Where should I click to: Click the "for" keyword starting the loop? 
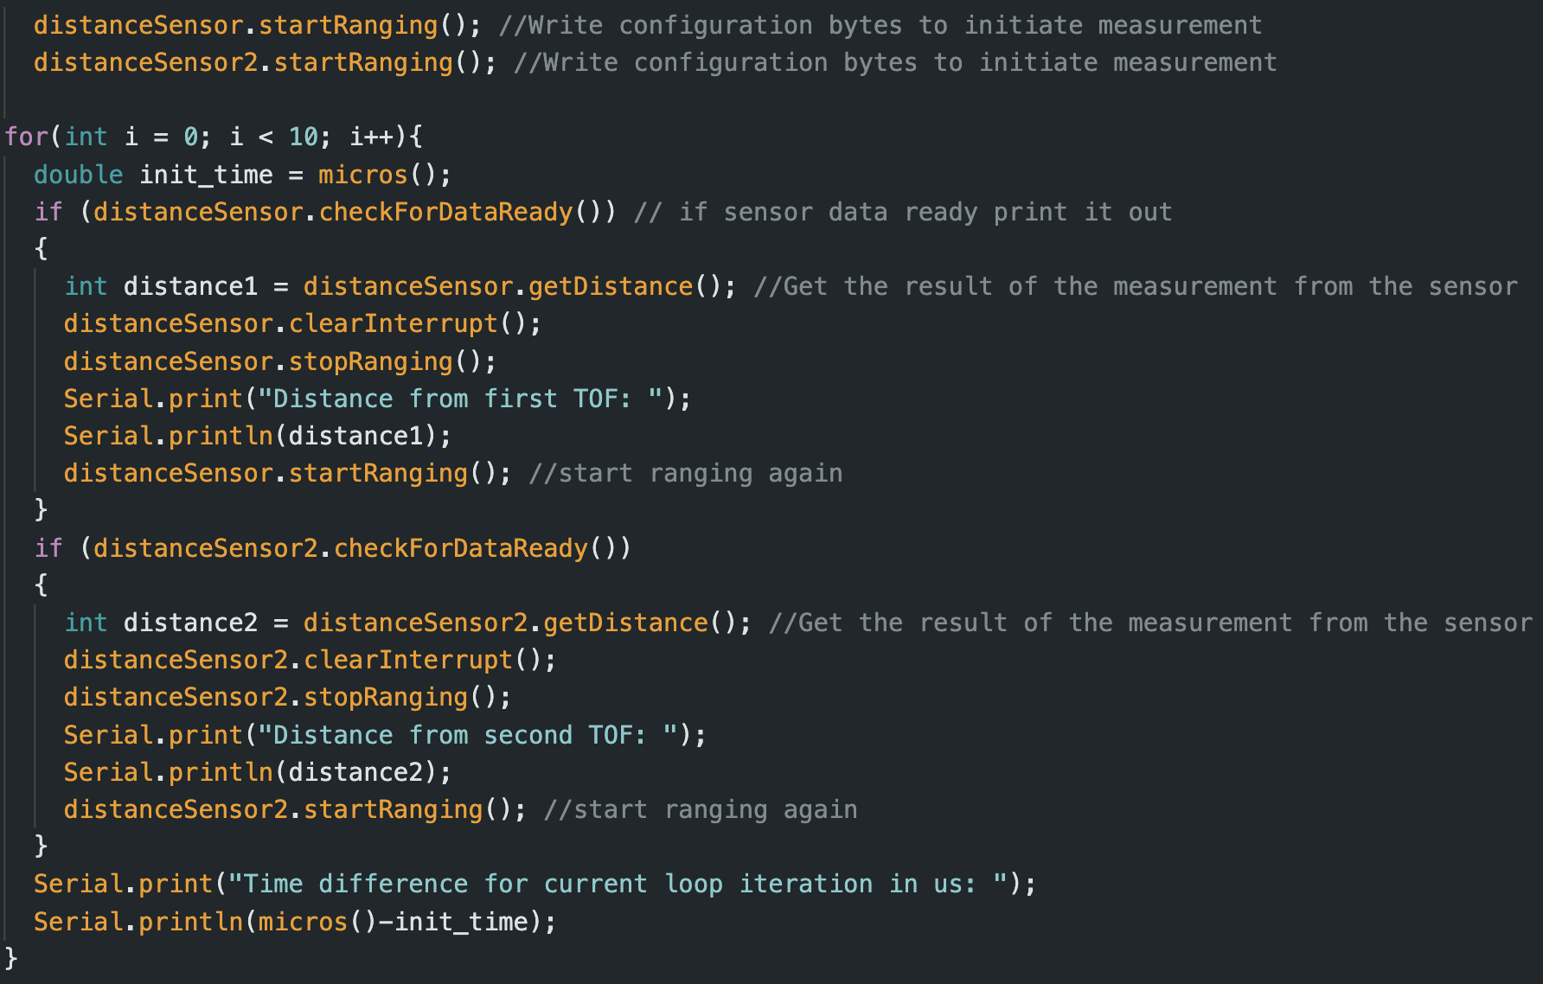[26, 137]
